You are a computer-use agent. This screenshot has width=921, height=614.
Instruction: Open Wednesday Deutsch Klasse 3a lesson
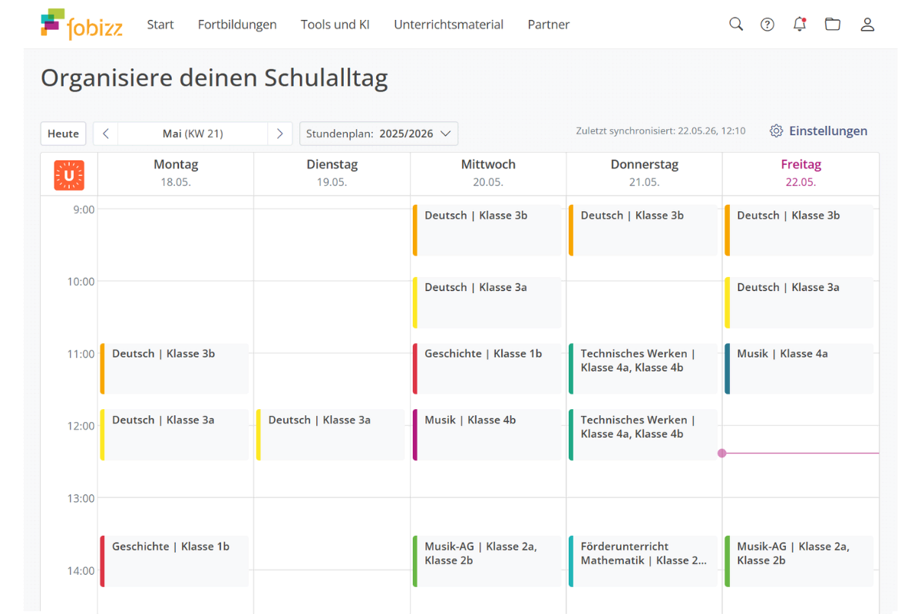[487, 302]
